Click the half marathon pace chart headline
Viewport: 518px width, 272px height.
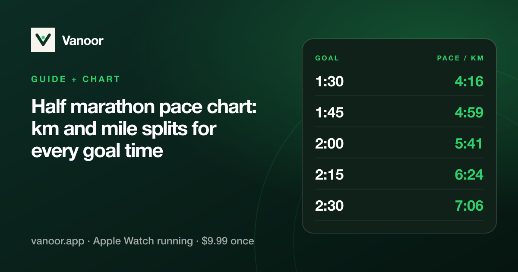[x=144, y=129]
